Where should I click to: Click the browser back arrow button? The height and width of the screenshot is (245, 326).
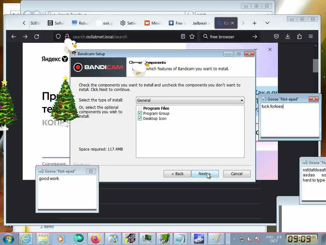[x=14, y=37]
